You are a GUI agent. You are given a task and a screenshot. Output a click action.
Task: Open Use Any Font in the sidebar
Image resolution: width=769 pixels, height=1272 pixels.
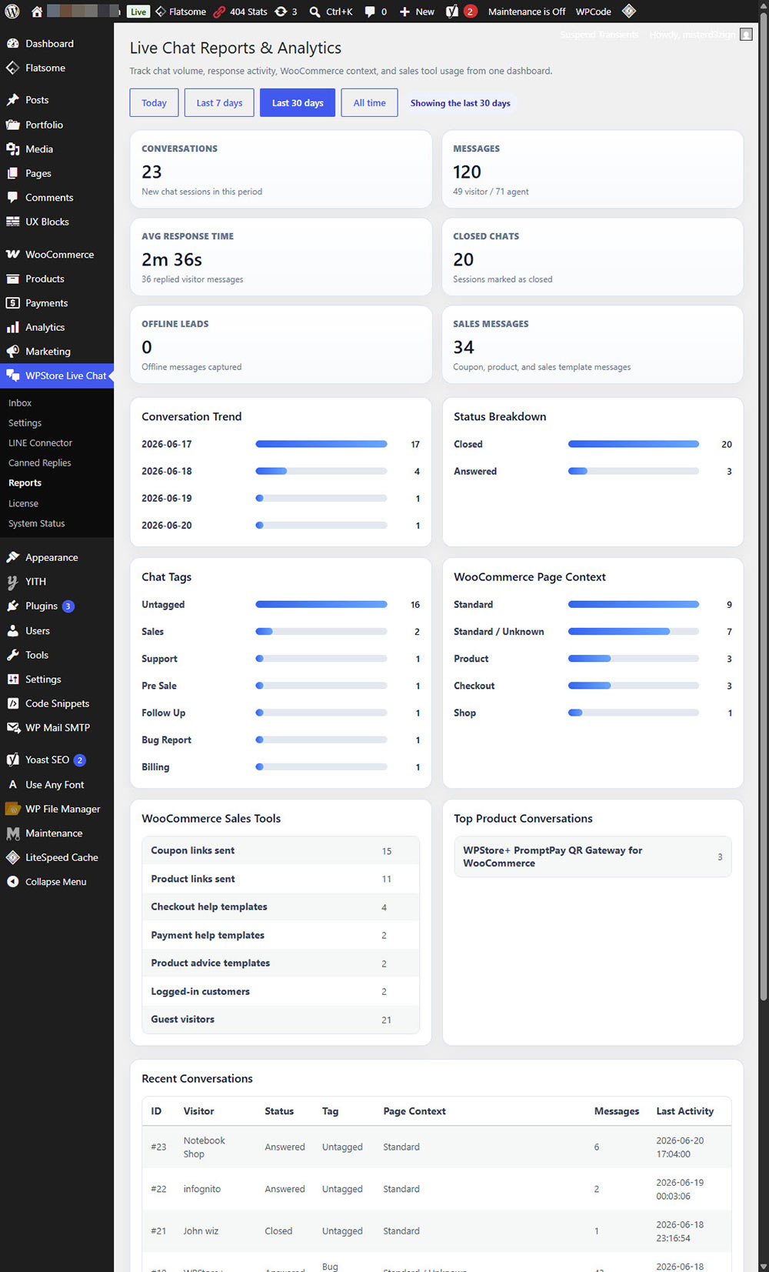point(57,785)
